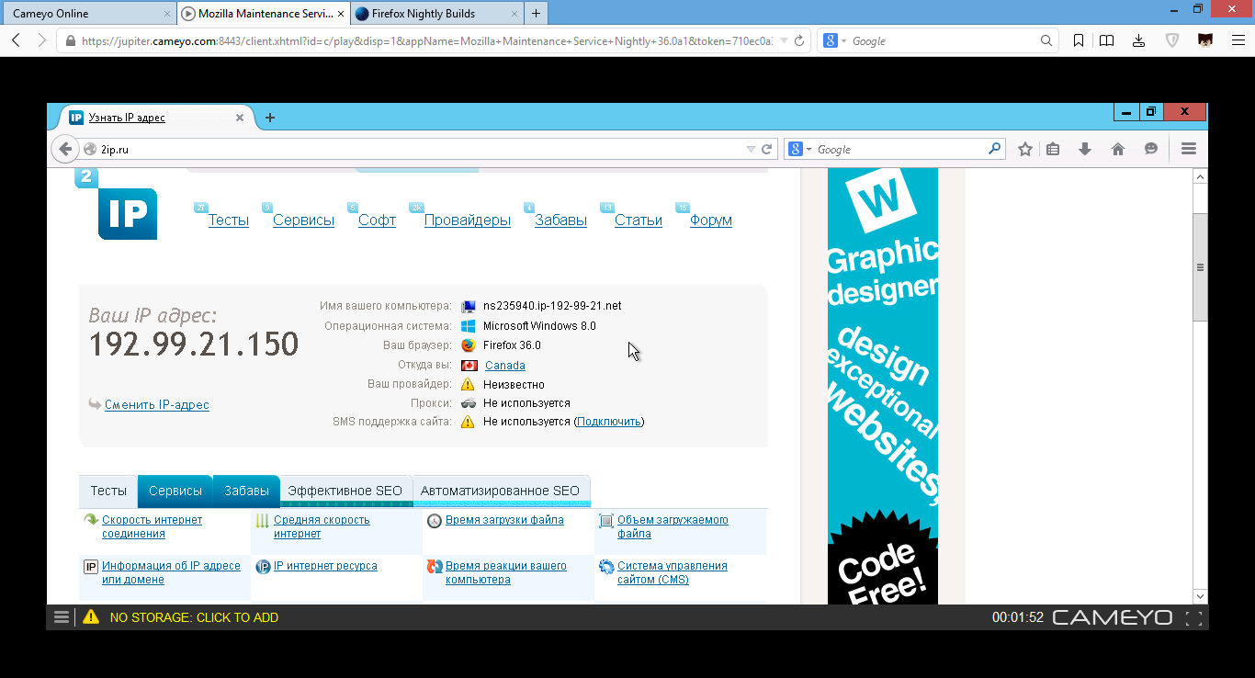Open the Статьи menu link
The image size is (1255, 678).
tap(639, 220)
